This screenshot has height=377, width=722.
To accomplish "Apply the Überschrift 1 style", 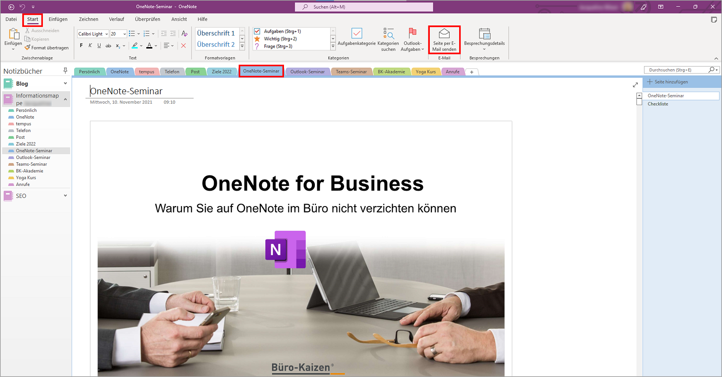I will (x=216, y=33).
